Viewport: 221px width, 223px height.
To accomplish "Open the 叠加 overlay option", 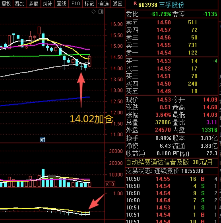I will click(x=20, y=4).
